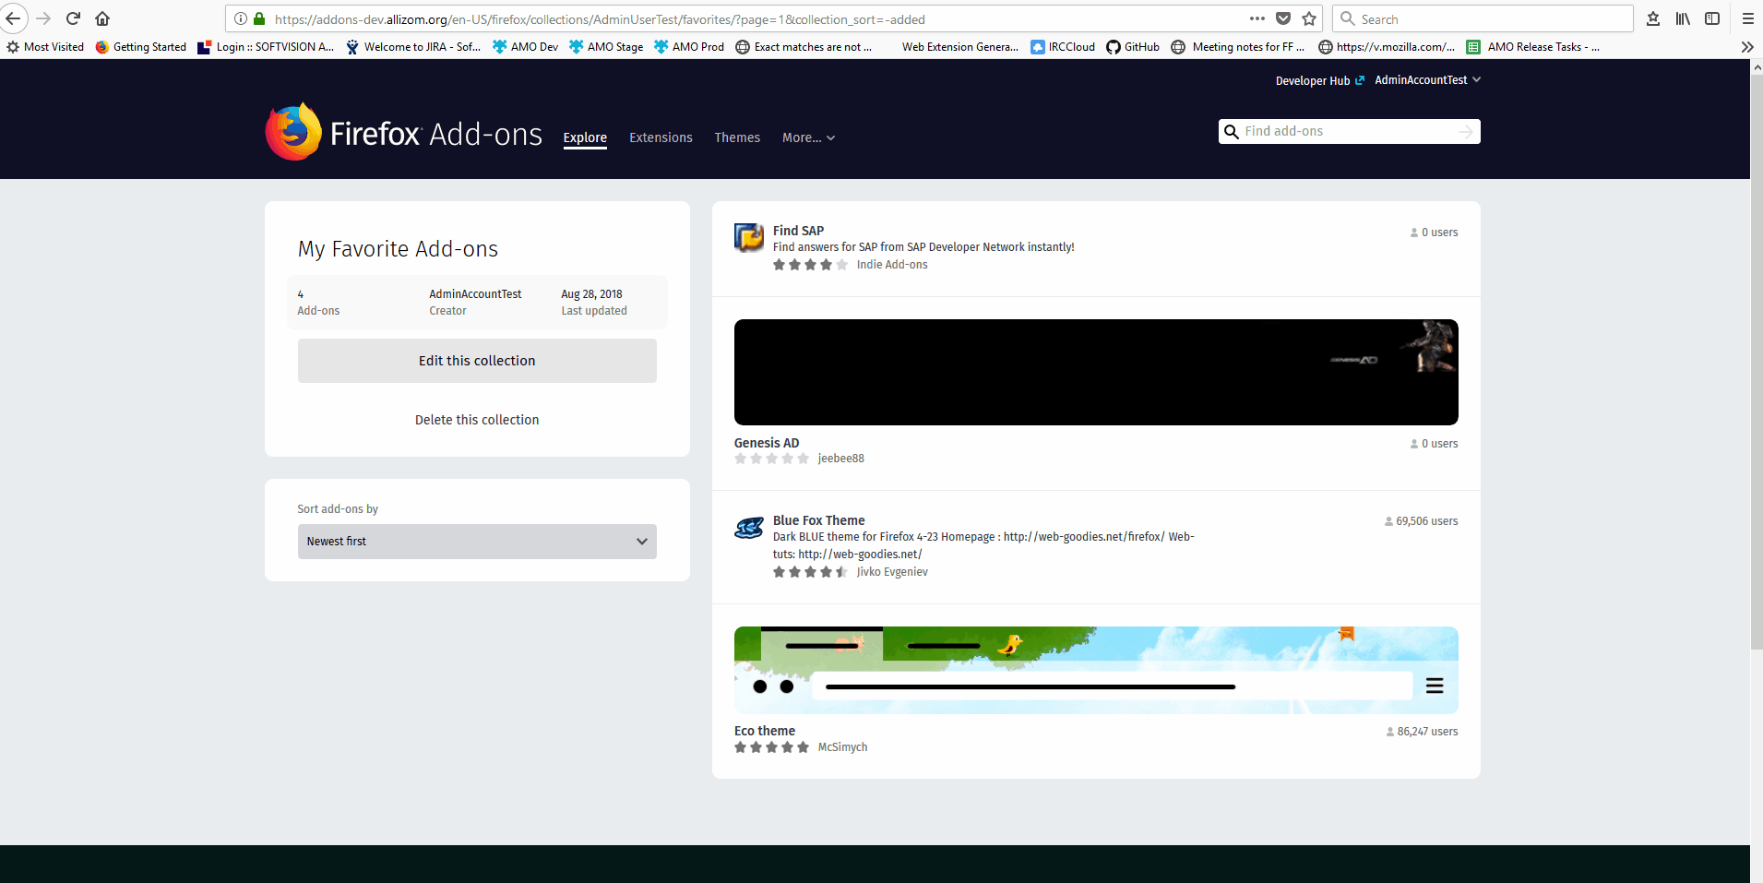Click the Blue Fox Theme icon
The image size is (1763, 883).
coord(749,528)
